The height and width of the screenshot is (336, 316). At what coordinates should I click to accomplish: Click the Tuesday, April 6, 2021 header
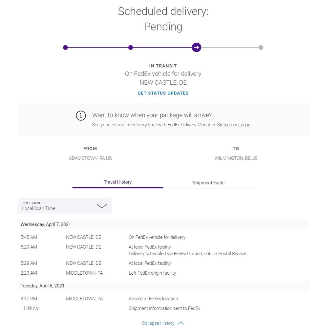pos(163,286)
